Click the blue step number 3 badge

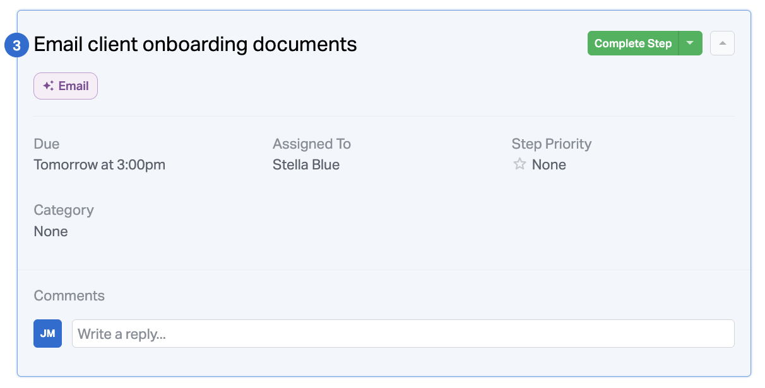click(x=17, y=45)
